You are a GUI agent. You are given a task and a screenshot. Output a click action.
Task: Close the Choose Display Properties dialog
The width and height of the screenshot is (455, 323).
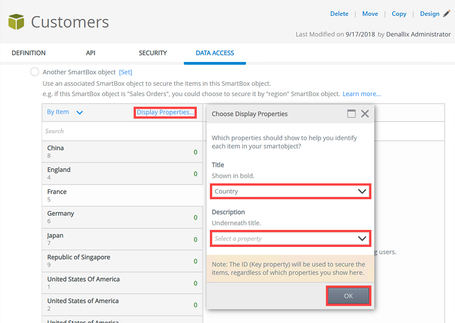(365, 114)
